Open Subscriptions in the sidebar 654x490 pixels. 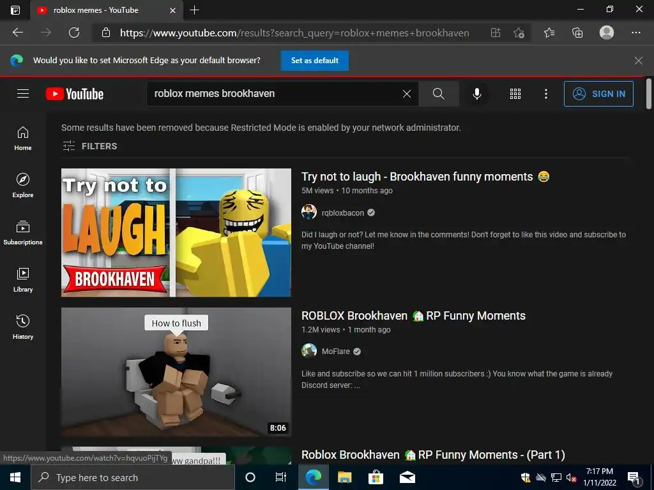[x=23, y=233]
